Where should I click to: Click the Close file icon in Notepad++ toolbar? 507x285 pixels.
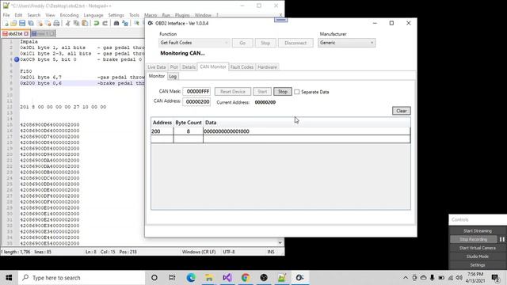click(x=40, y=23)
